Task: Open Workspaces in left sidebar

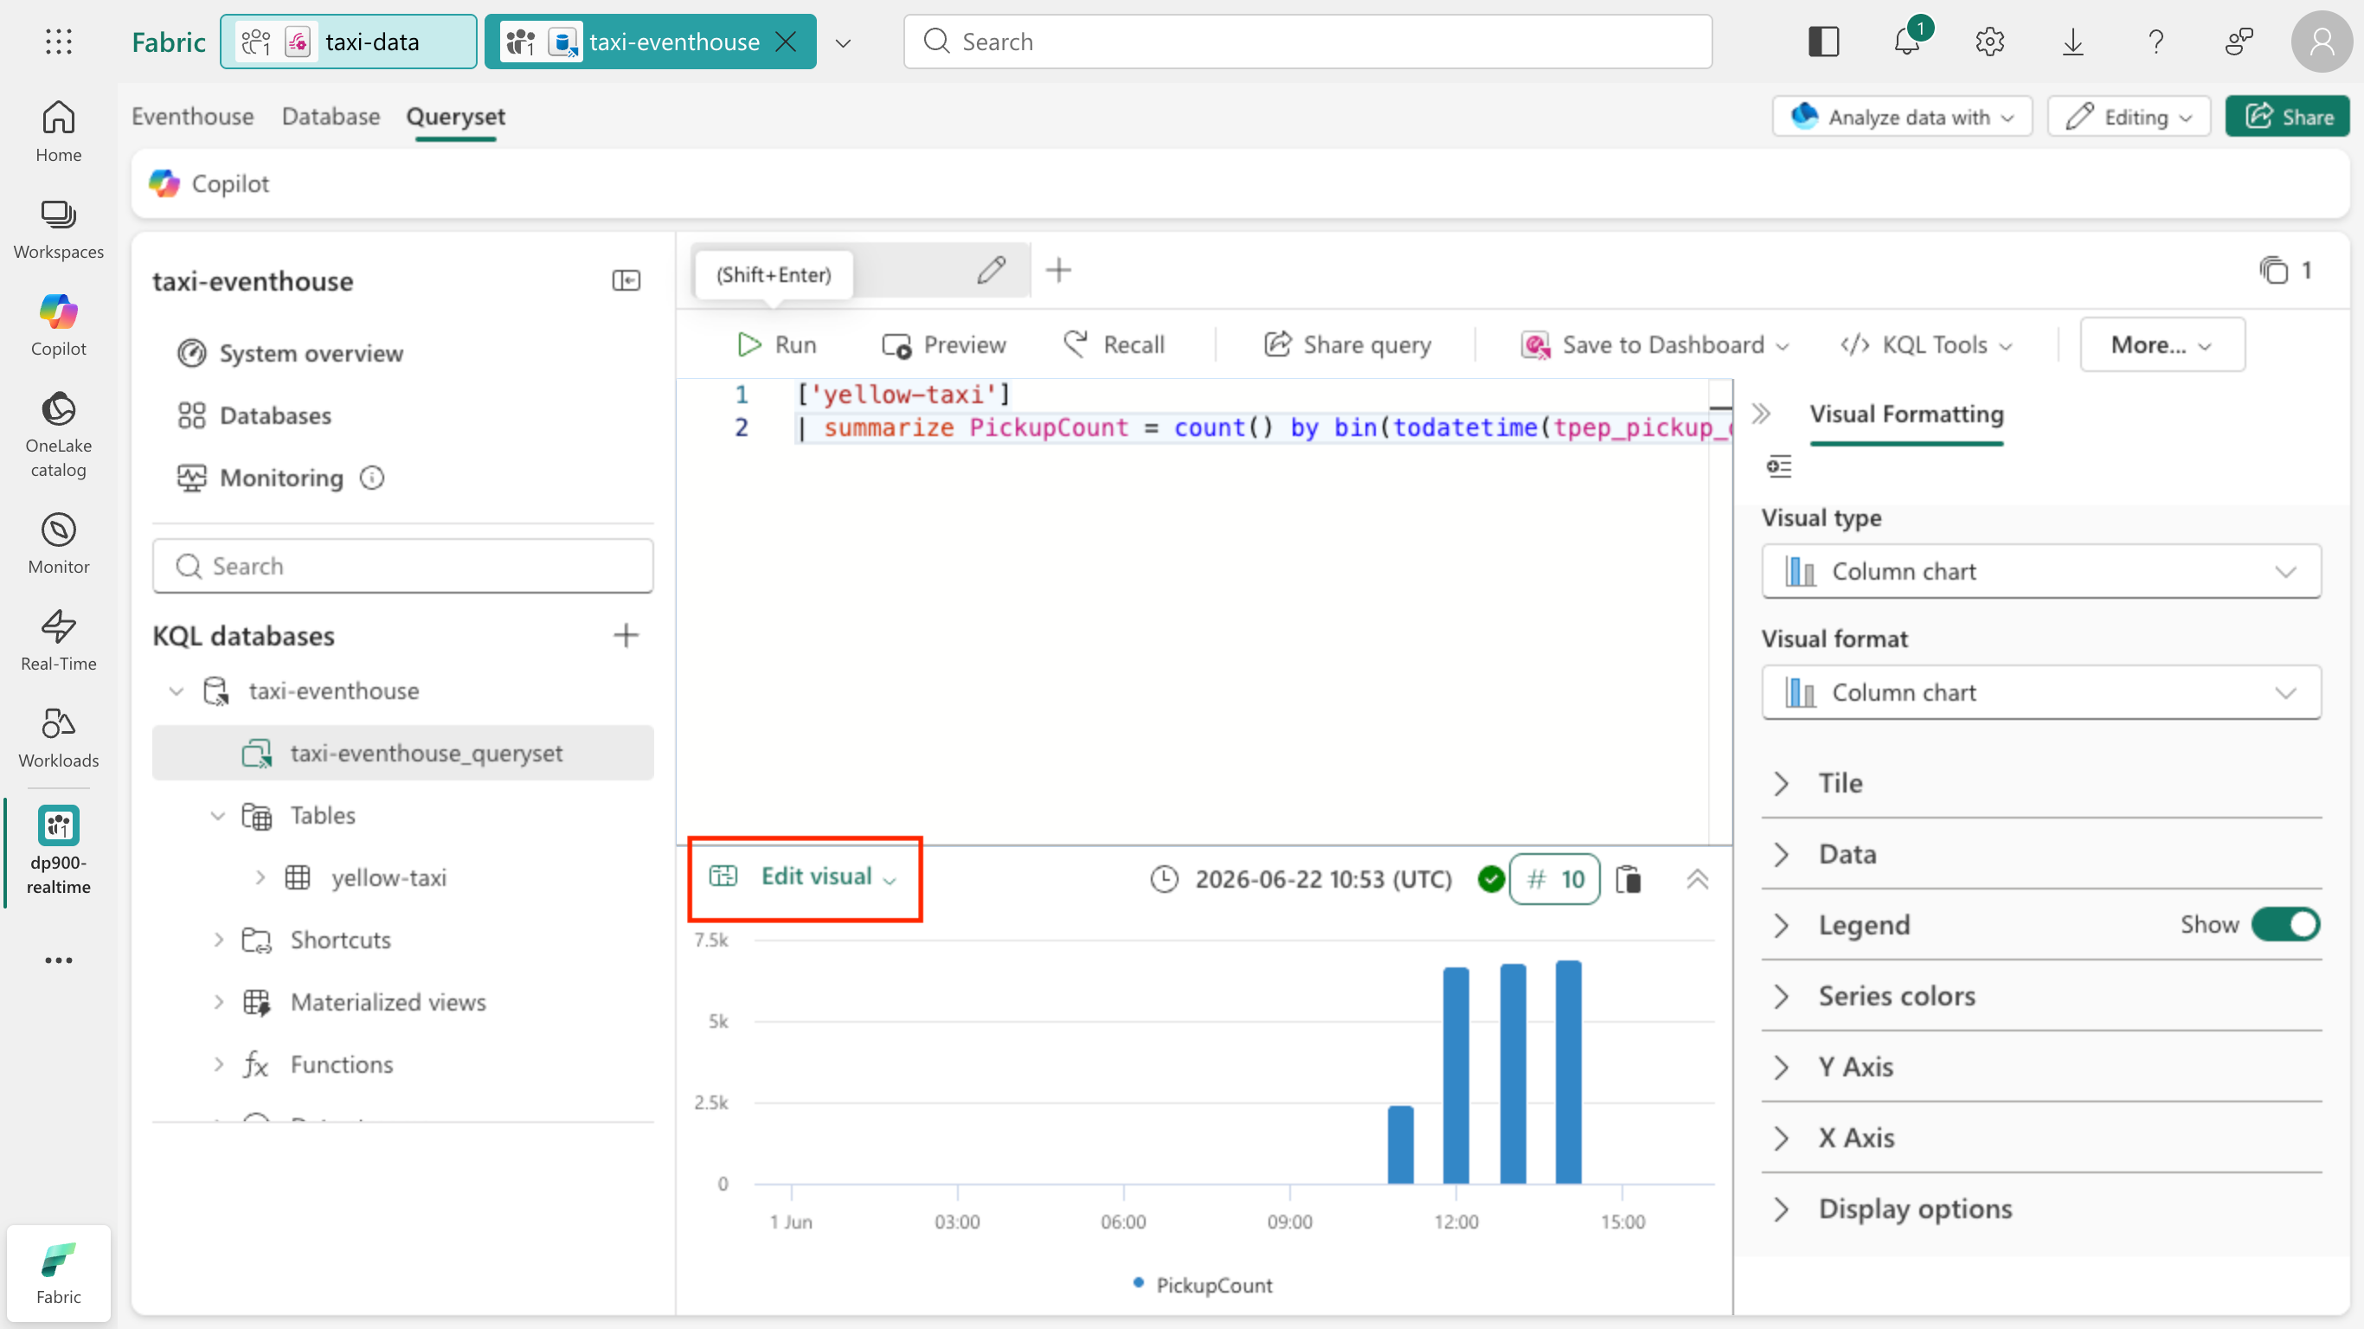Action: pos(59,229)
